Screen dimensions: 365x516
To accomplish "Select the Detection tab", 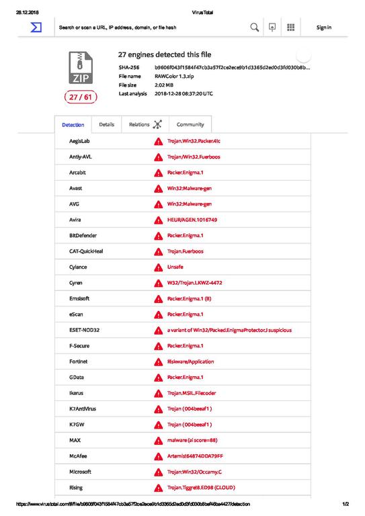I will coord(73,125).
